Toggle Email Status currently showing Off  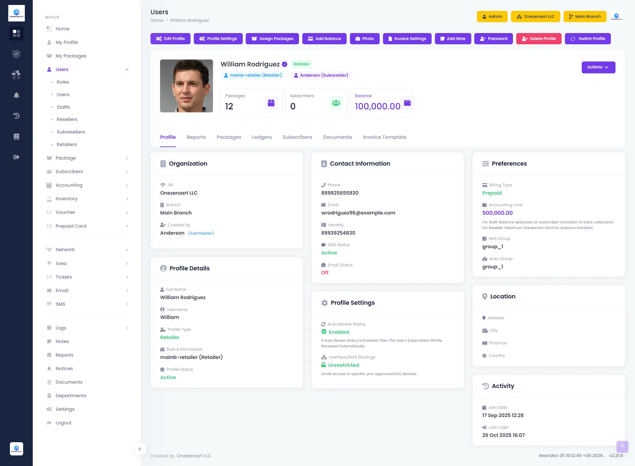(x=325, y=272)
